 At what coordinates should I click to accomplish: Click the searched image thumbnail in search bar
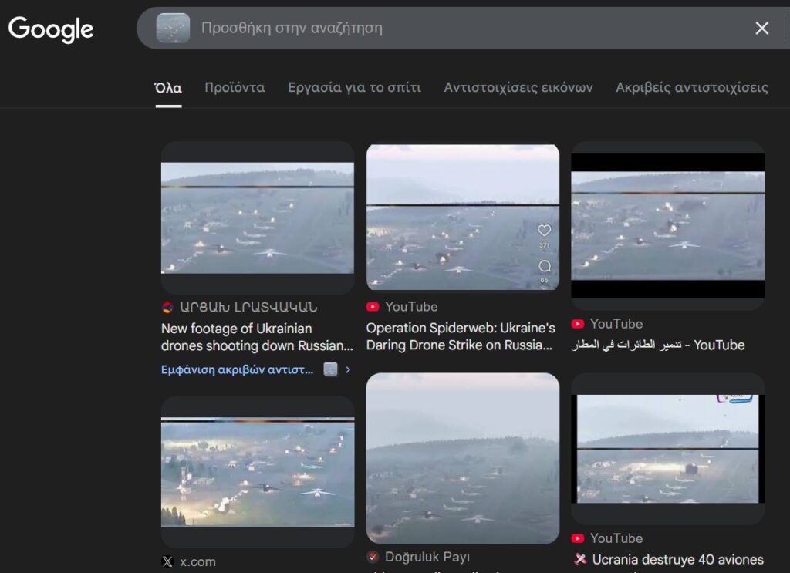[173, 29]
